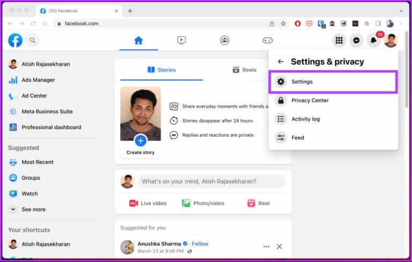Click composer profile picture
The height and width of the screenshot is (262, 412).
(x=128, y=181)
